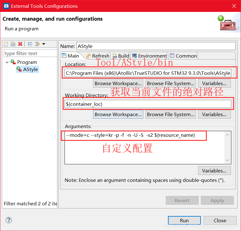This screenshot has width=241, height=231.
Task: Switch to the Environment tab
Action: (x=149, y=56)
